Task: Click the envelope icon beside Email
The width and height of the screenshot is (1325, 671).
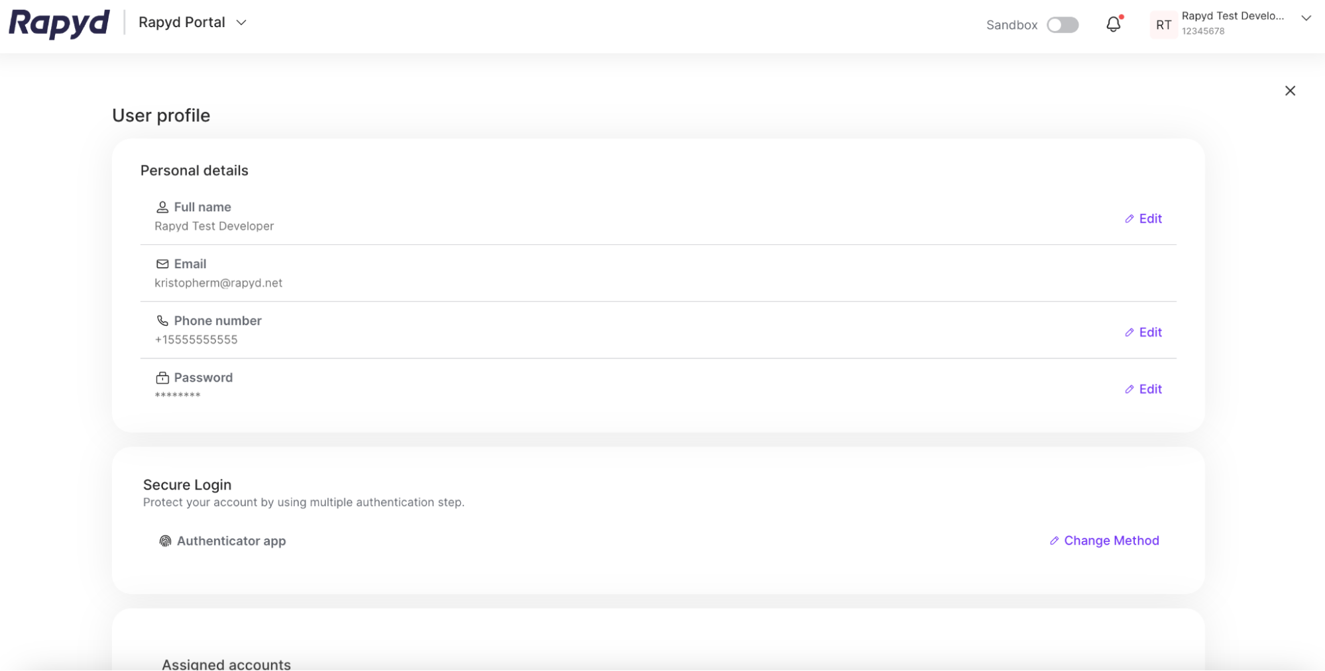Action: [x=161, y=264]
